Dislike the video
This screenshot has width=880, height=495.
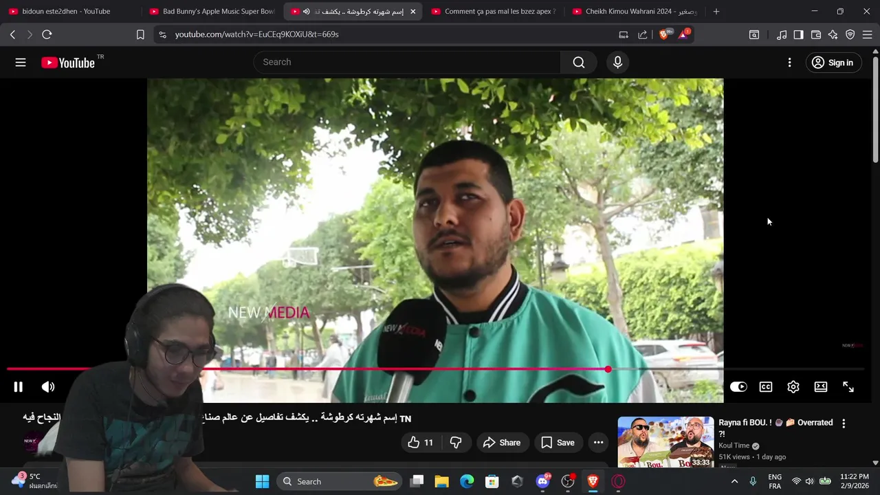click(455, 443)
